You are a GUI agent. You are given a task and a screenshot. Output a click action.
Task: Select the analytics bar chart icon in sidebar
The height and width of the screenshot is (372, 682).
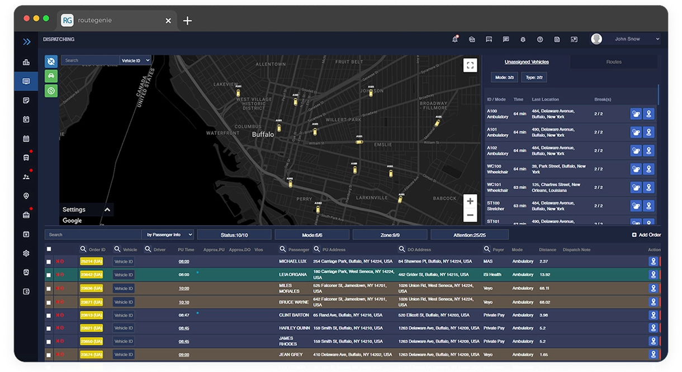tap(26, 63)
